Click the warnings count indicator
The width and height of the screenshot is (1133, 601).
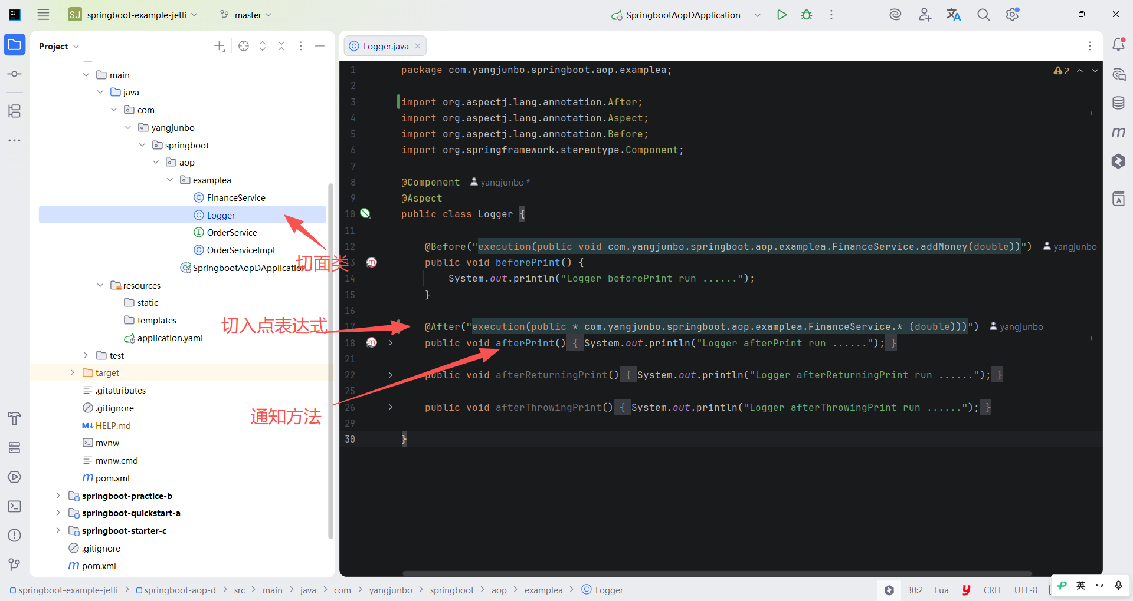click(1062, 71)
